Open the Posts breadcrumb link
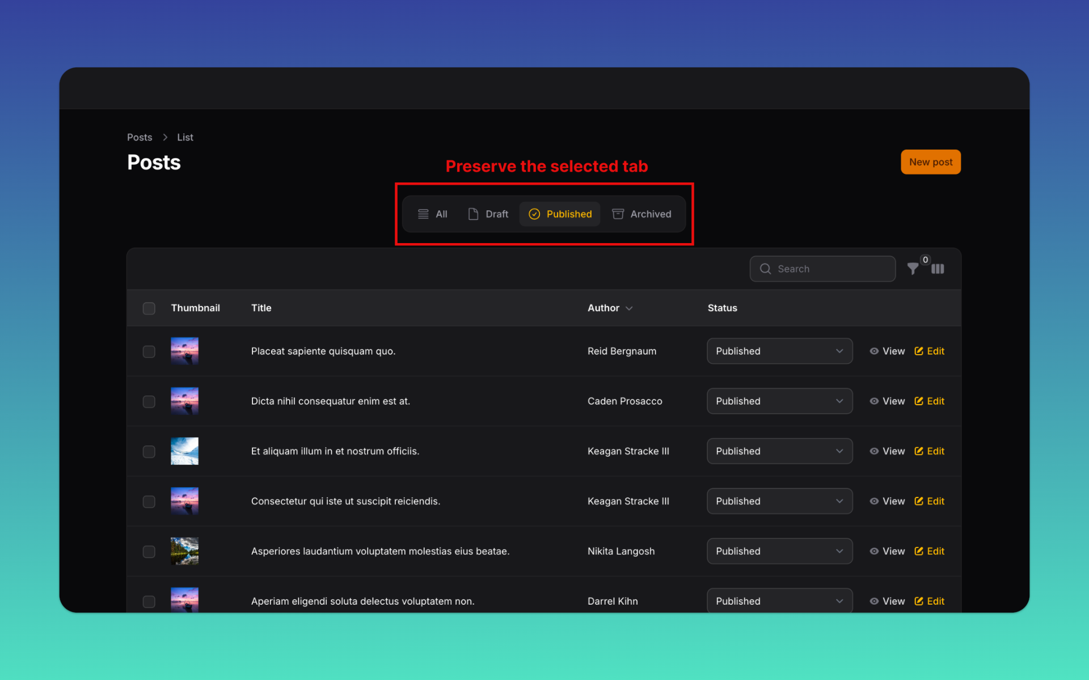 (140, 137)
